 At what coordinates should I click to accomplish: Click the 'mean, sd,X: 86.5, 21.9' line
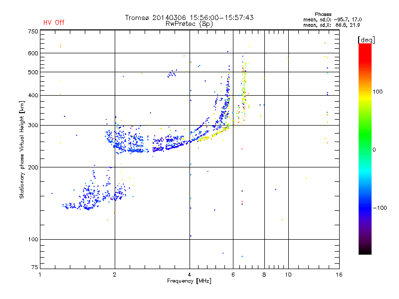tap(331, 25)
